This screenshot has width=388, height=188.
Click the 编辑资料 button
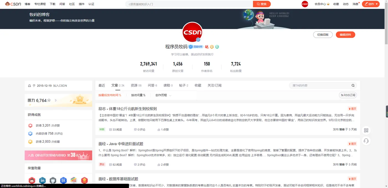345,35
